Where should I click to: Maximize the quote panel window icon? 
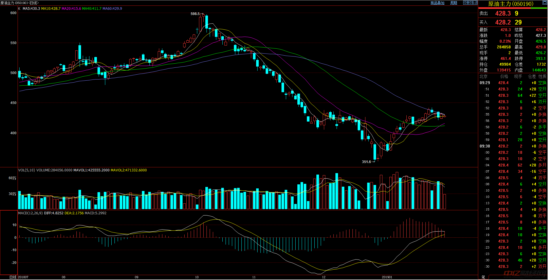pos(545,3)
